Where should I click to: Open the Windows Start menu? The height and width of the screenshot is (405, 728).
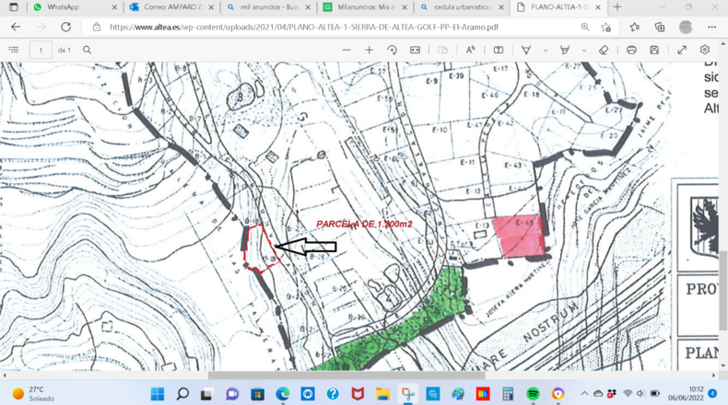coord(158,394)
